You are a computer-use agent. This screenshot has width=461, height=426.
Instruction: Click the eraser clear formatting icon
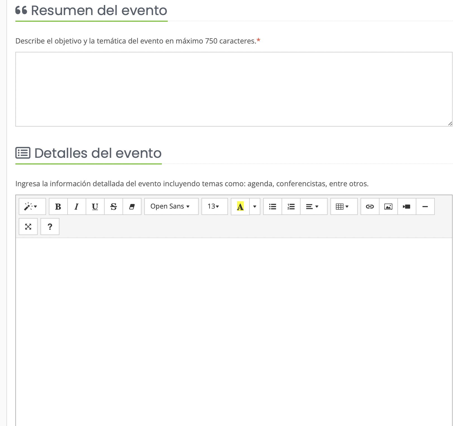point(132,207)
